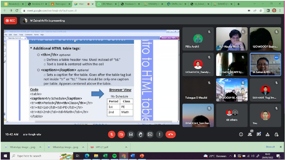
Task: Open the chat with everyone panel
Action: pyautogui.click(x=259, y=134)
